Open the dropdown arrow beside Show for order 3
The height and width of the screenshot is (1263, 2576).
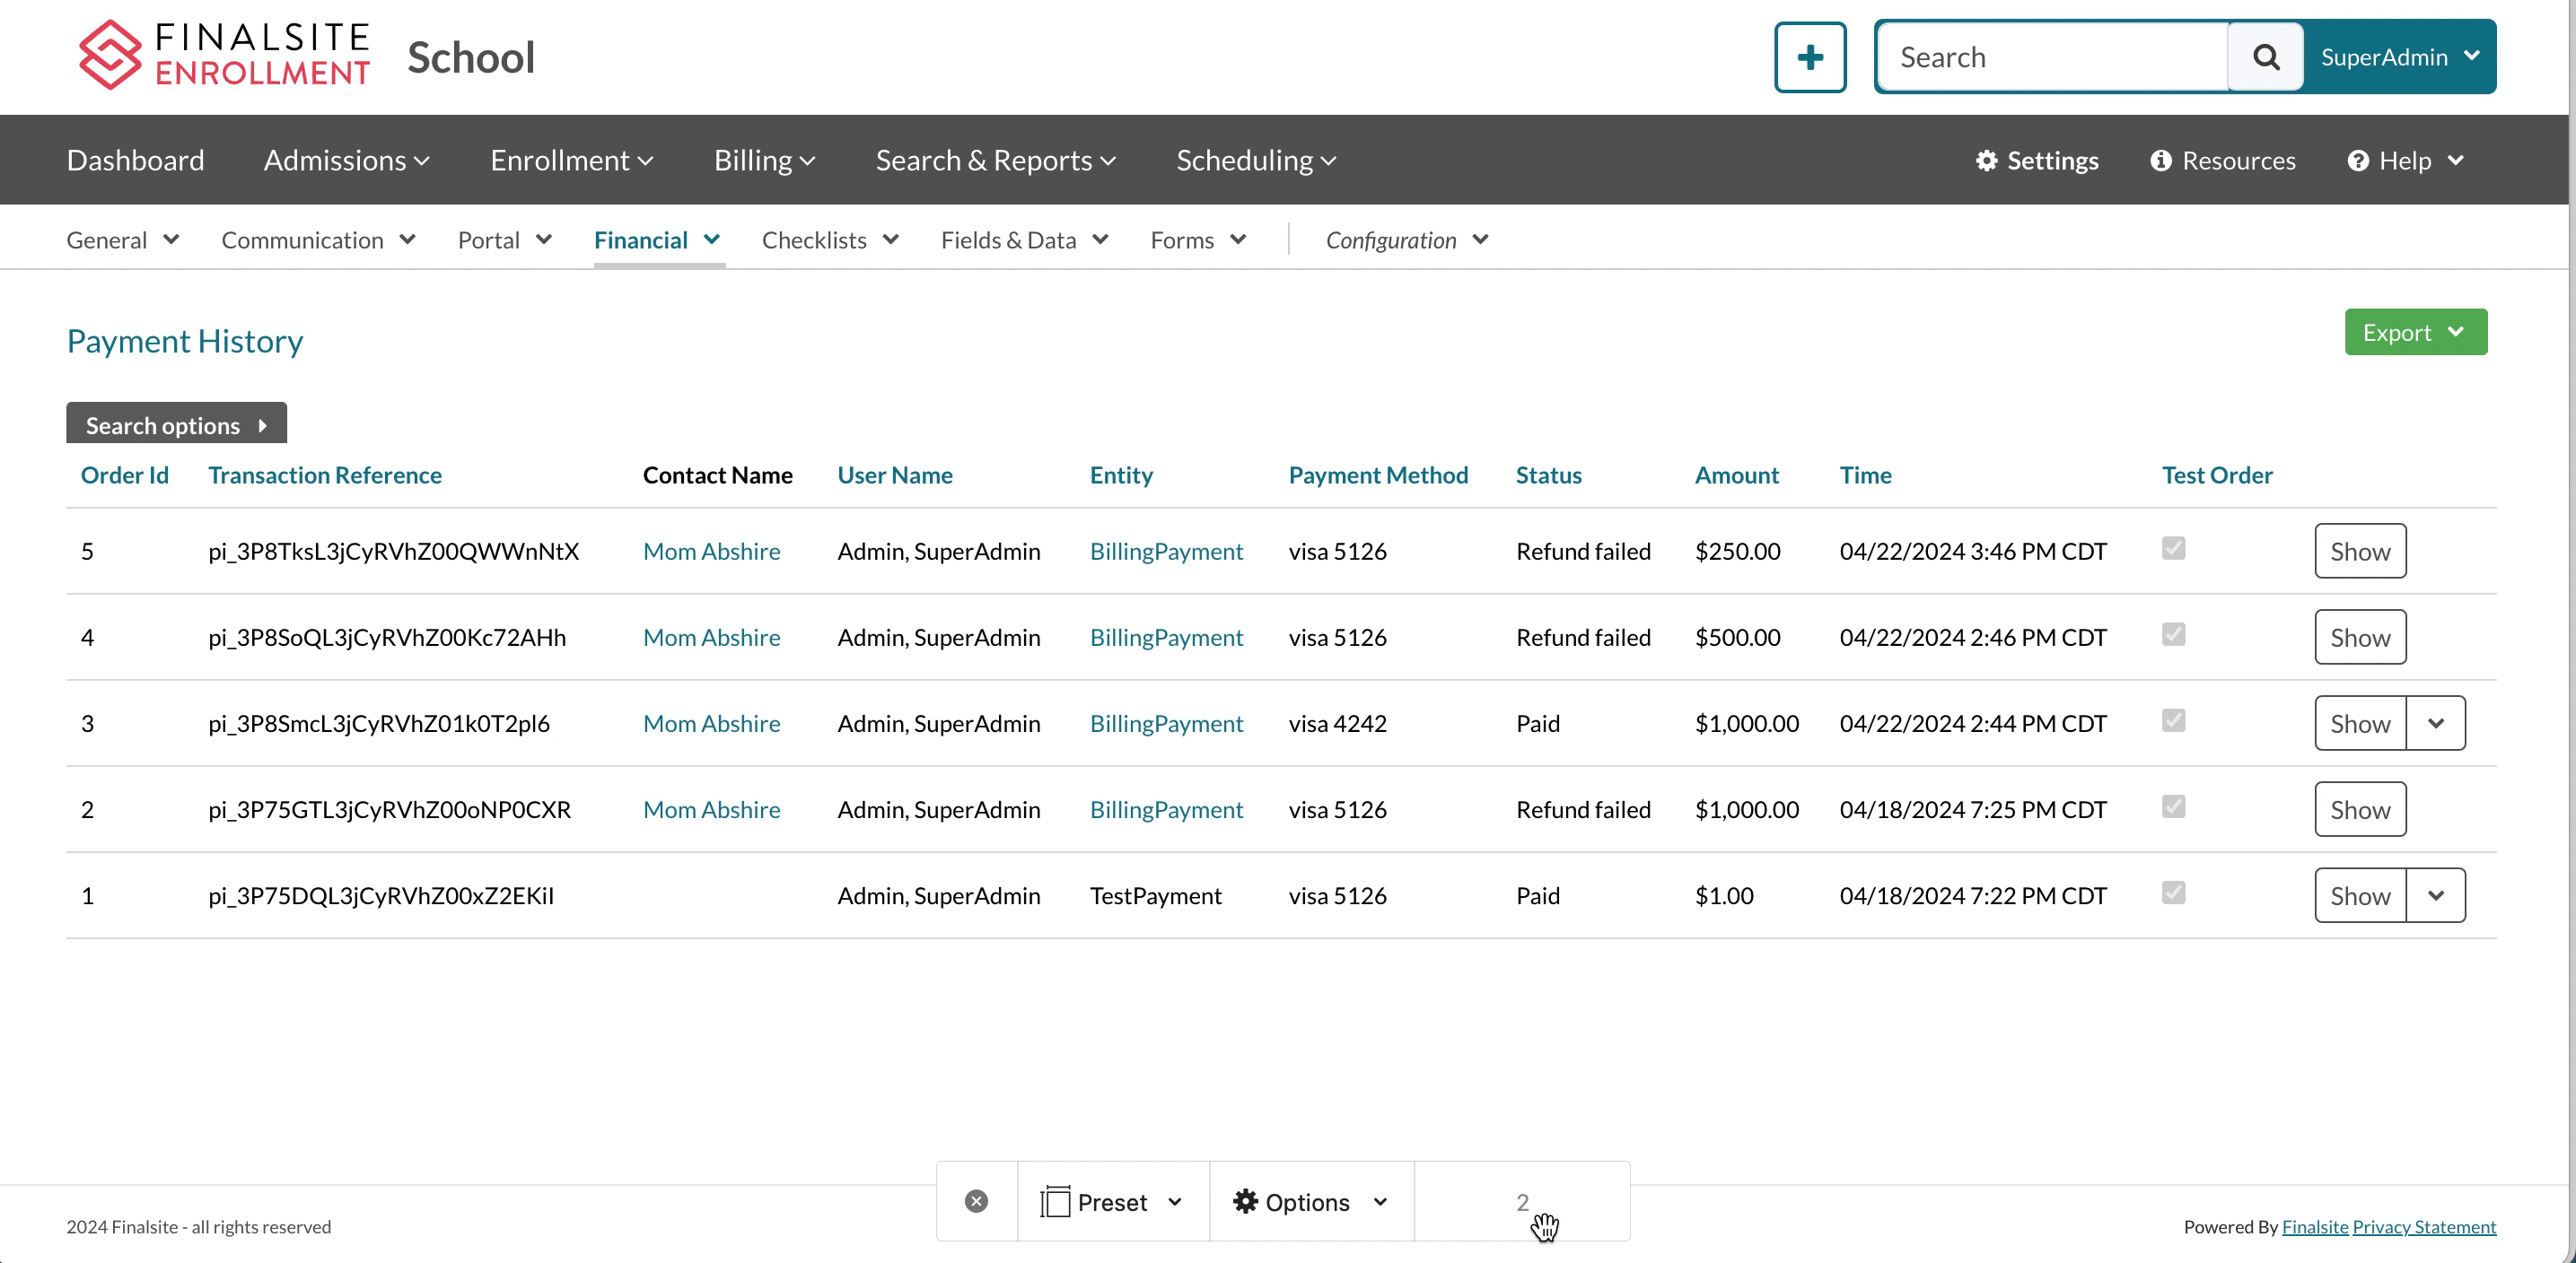point(2434,722)
